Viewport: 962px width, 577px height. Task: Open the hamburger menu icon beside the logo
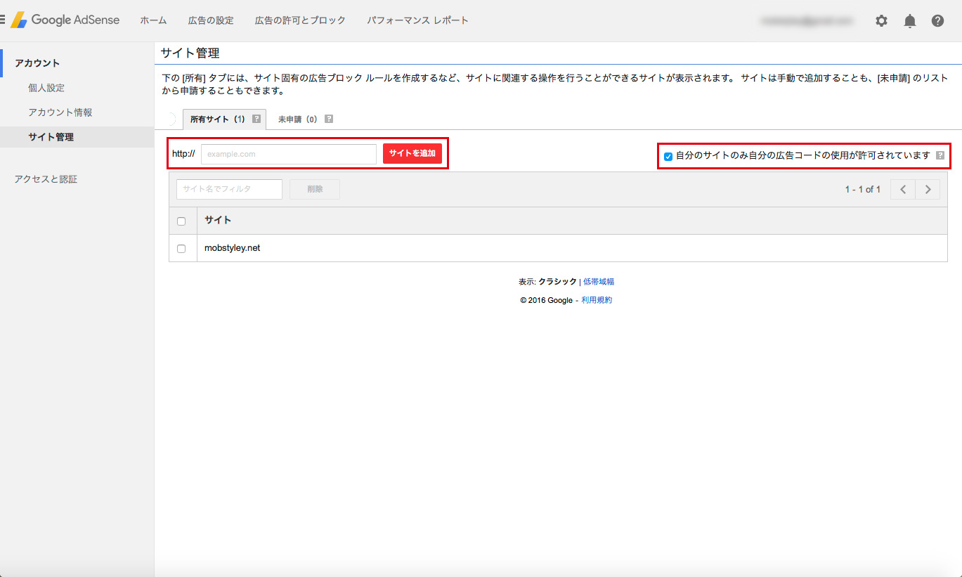2,20
